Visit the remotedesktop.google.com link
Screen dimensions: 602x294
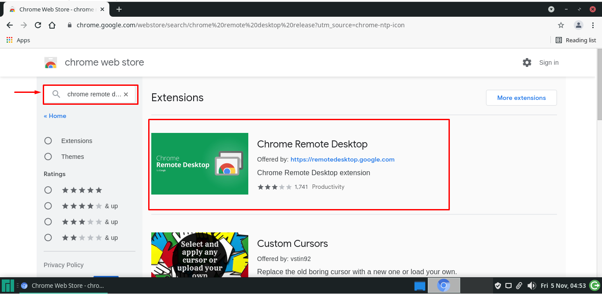click(x=343, y=159)
